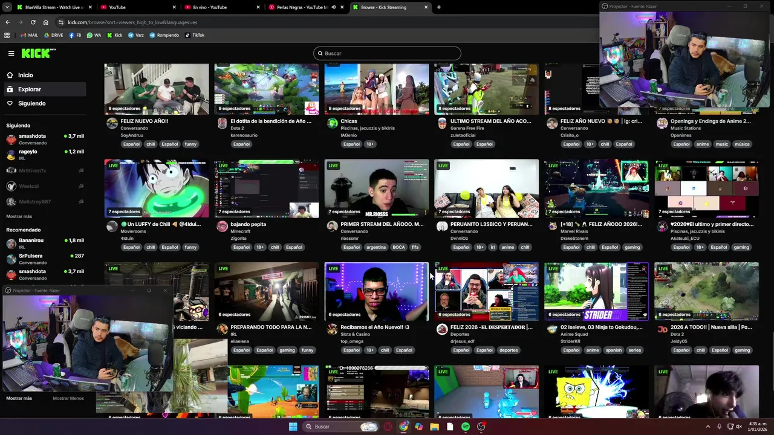Expand followed list with Mostrar más
This screenshot has width=774, height=435.
pyautogui.click(x=19, y=216)
